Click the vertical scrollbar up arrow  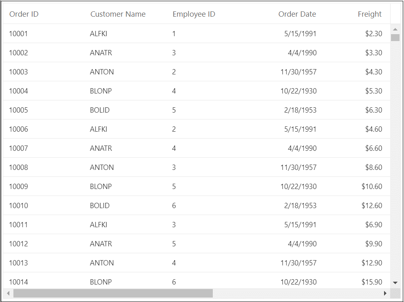(395, 29)
